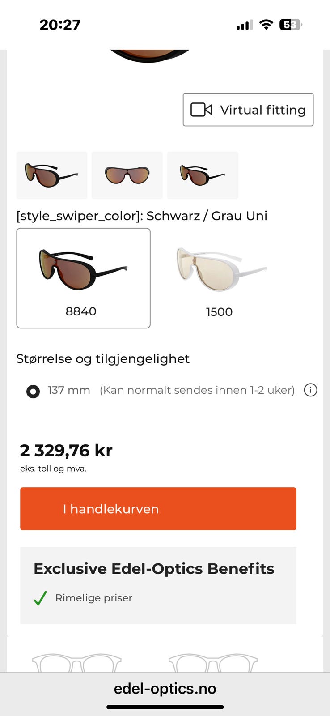Open the third sunglasses thumbnail on the right

pos(202,175)
